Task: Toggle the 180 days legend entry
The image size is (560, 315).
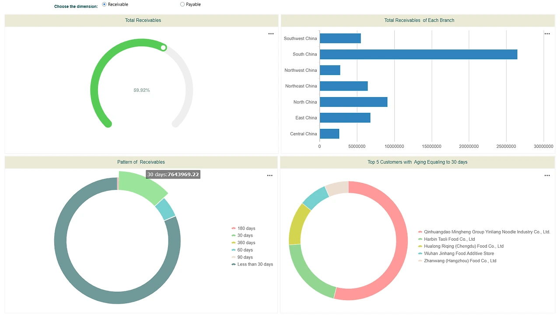Action: [243, 228]
